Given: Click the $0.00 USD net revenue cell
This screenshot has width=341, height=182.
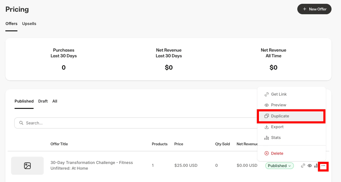Looking at the screenshot, I should (x=247, y=166).
